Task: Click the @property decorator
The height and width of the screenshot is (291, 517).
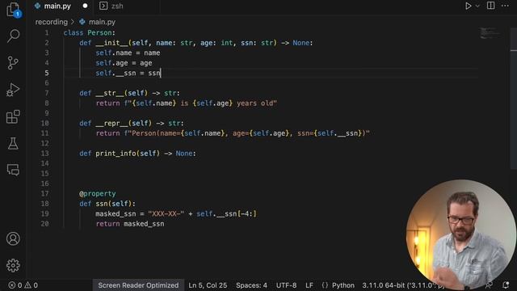Action: (98, 194)
